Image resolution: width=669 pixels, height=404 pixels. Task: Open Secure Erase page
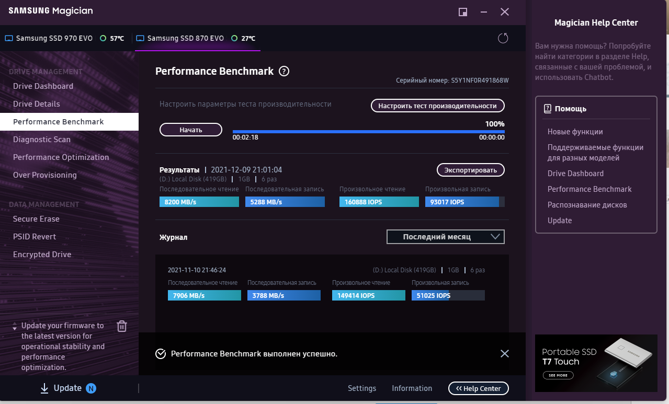[x=36, y=219]
